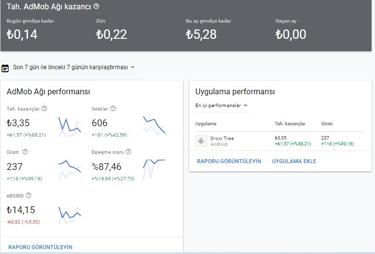The width and height of the screenshot is (375, 254).
Task: Click the impressions count 237 in AdMob panel
Action: [x=15, y=167]
